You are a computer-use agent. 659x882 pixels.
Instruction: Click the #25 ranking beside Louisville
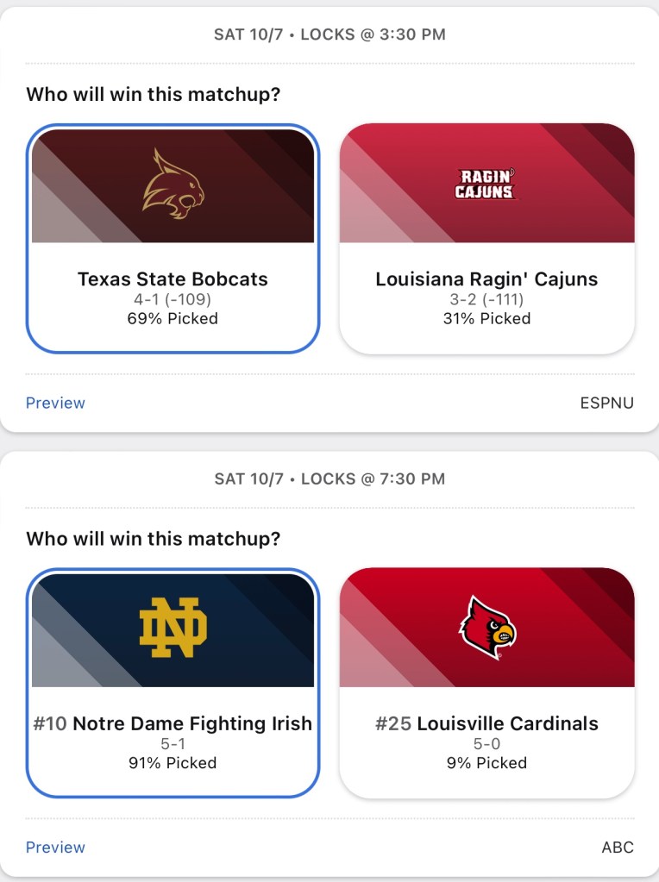tap(393, 723)
